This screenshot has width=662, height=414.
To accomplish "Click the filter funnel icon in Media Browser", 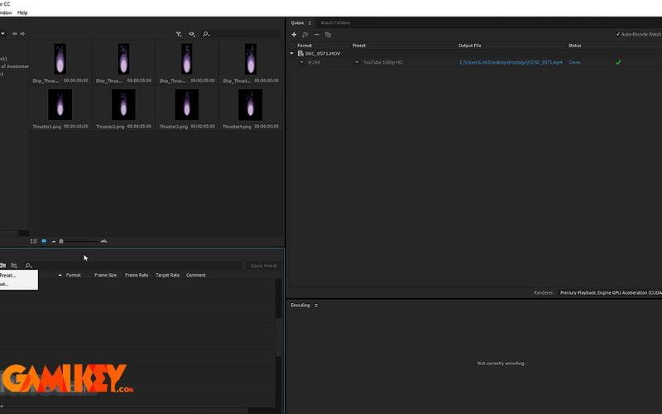I will coord(179,34).
